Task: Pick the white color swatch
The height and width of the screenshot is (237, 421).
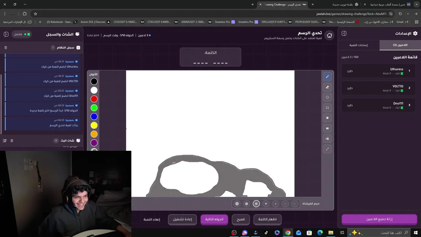Action: pos(94,90)
